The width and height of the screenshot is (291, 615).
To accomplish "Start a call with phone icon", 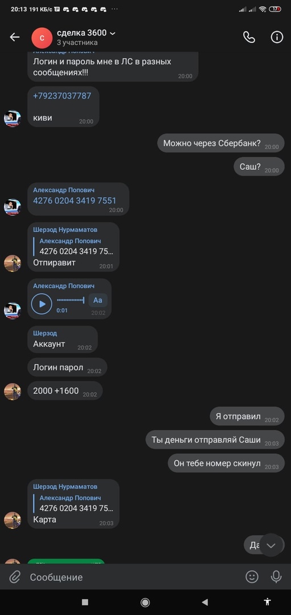I will [249, 37].
